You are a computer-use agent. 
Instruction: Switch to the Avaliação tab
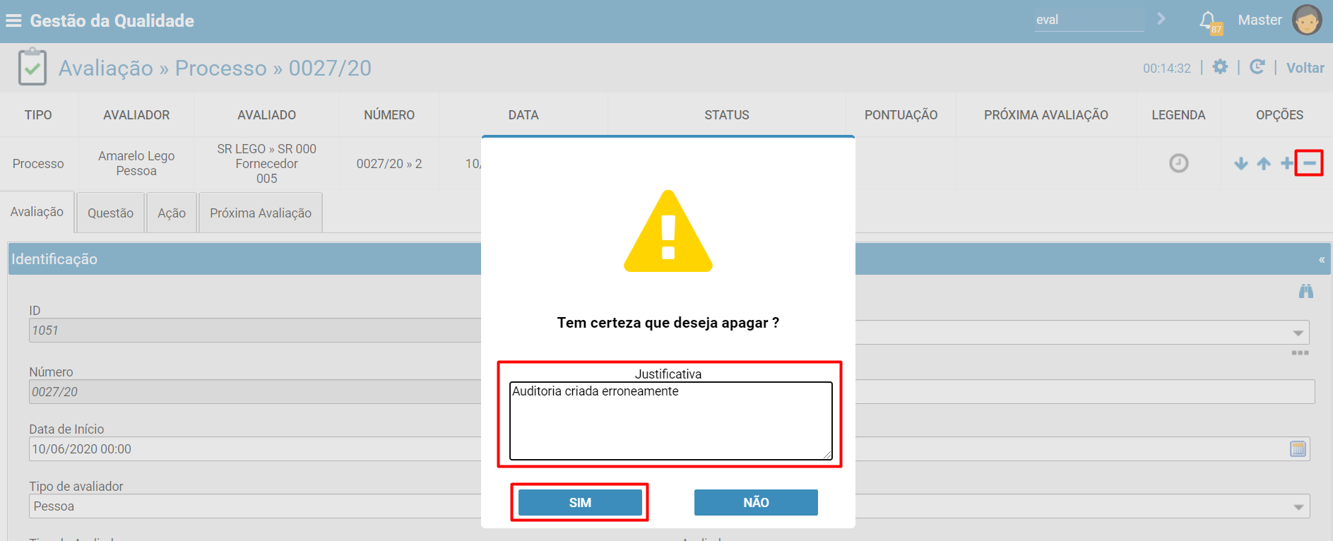tap(37, 212)
